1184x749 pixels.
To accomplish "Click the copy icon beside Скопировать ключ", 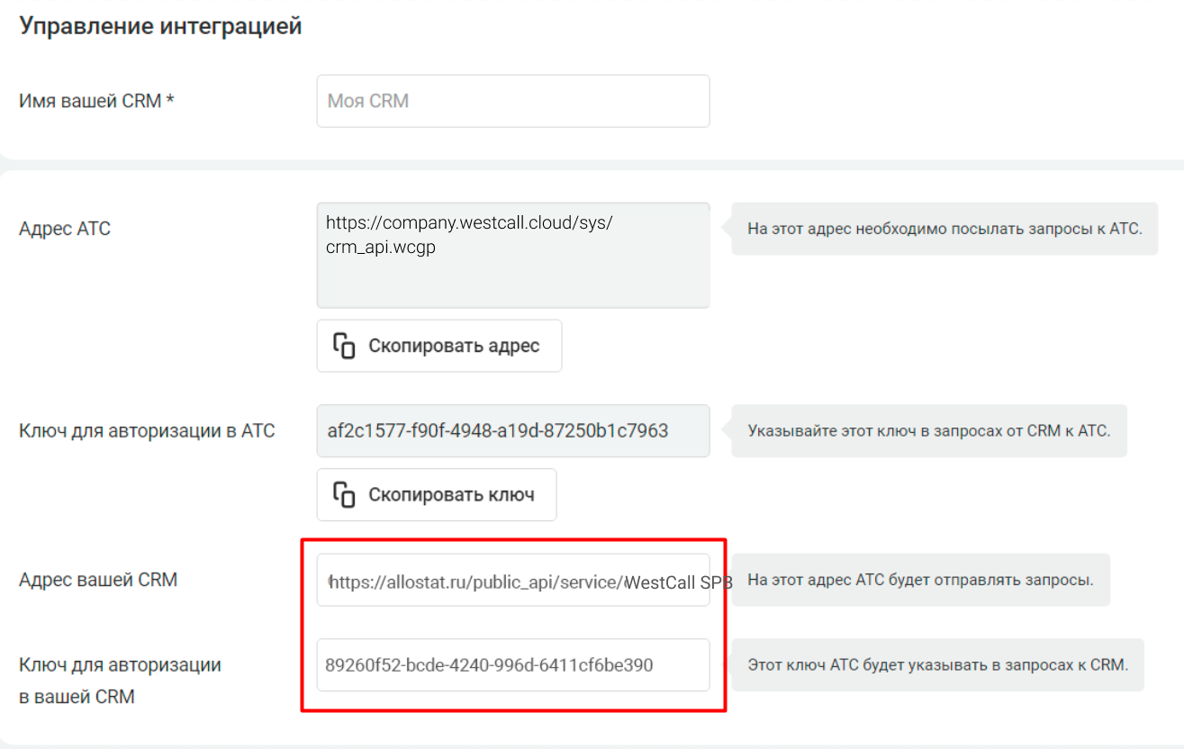I will click(344, 494).
